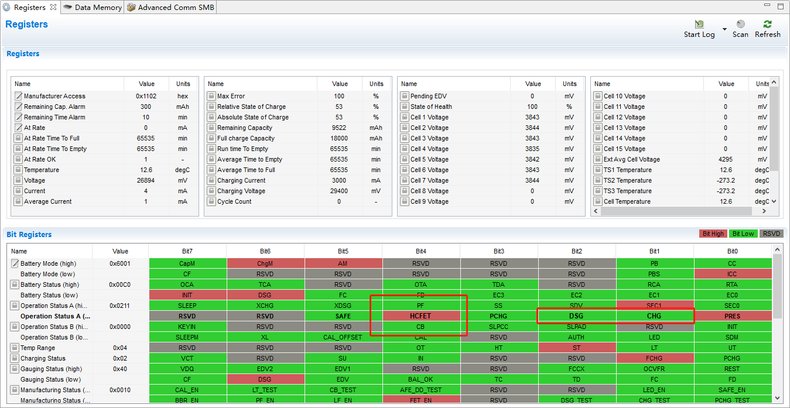Image resolution: width=790 pixels, height=408 pixels.
Task: Click the Bit High legend label
Action: pos(713,233)
